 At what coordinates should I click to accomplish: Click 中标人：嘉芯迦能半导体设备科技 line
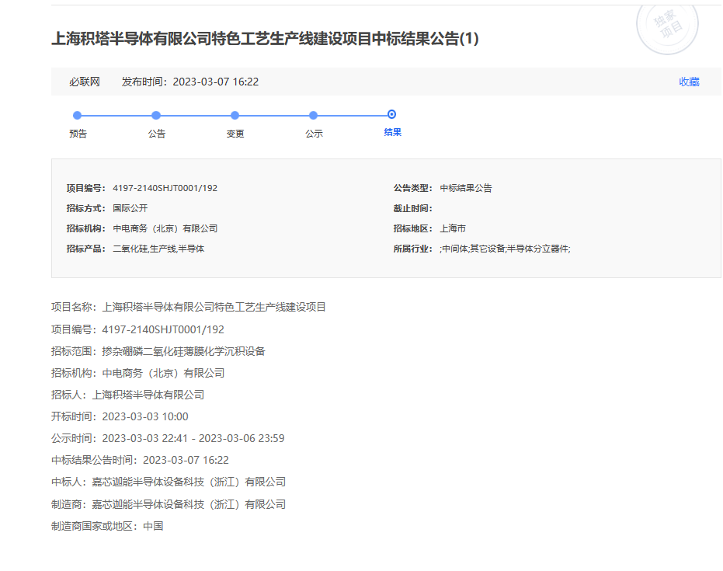tap(169, 482)
